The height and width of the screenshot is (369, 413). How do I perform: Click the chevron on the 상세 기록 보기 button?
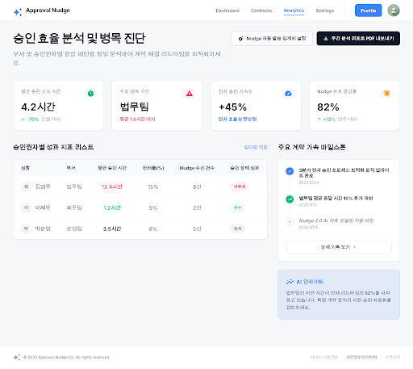pyautogui.click(x=354, y=247)
